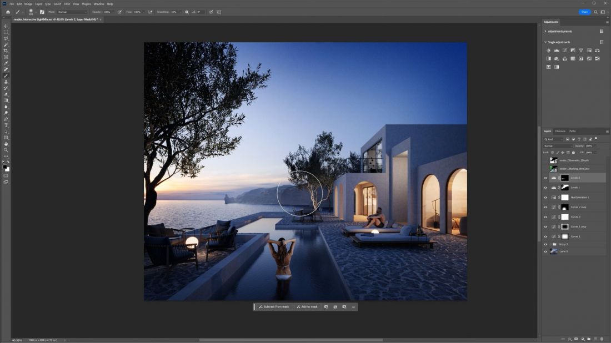Open the Plugins menu

(86, 4)
